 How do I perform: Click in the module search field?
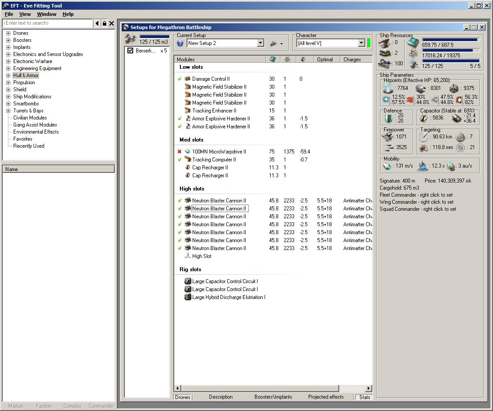48,23
